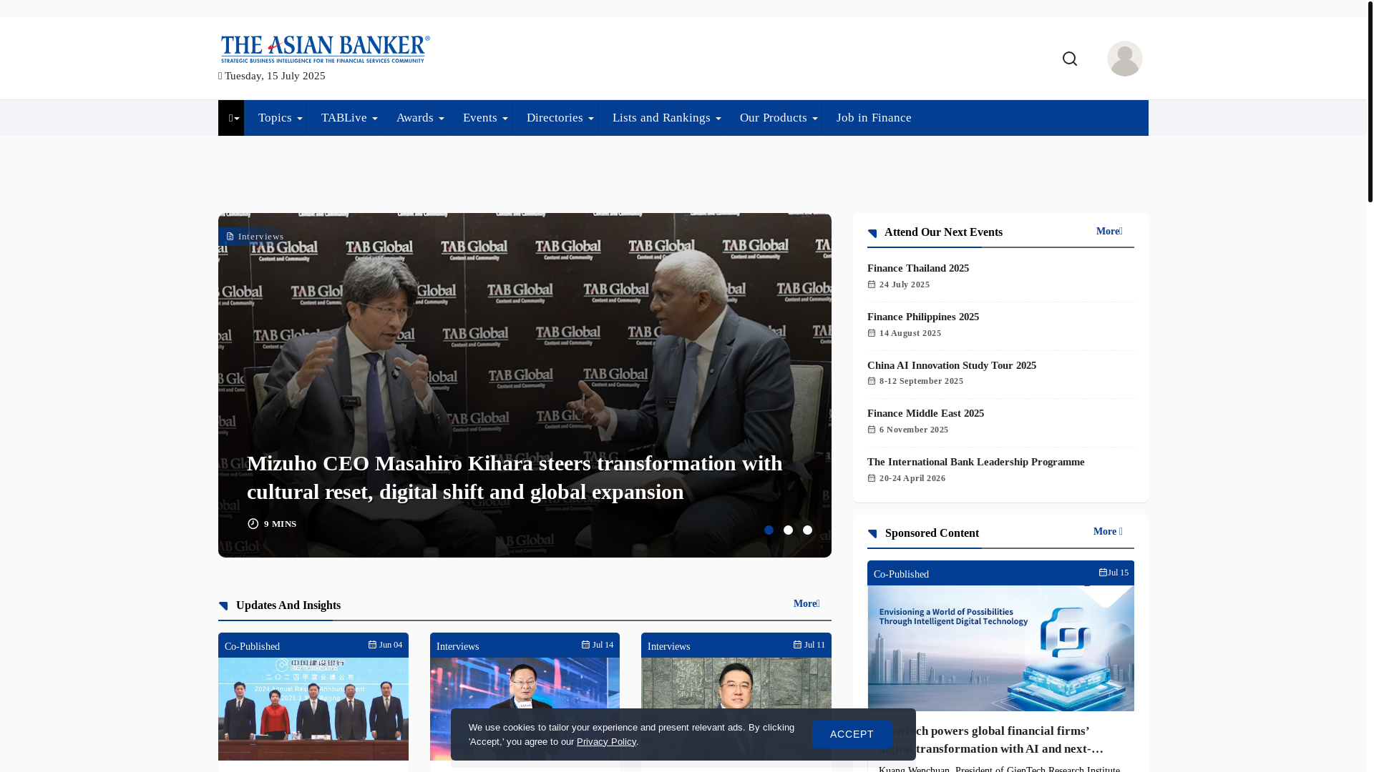
Task: Open Finance Middle East 2025 event
Action: tap(925, 413)
